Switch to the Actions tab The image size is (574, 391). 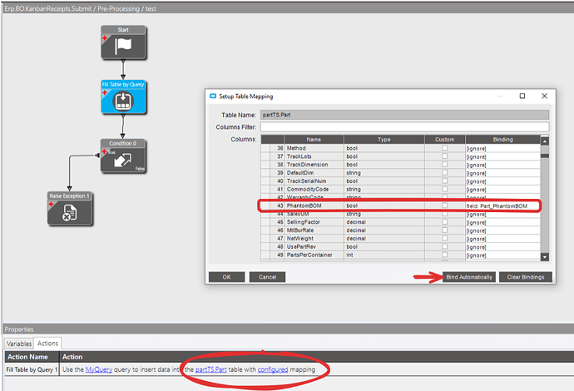point(47,343)
